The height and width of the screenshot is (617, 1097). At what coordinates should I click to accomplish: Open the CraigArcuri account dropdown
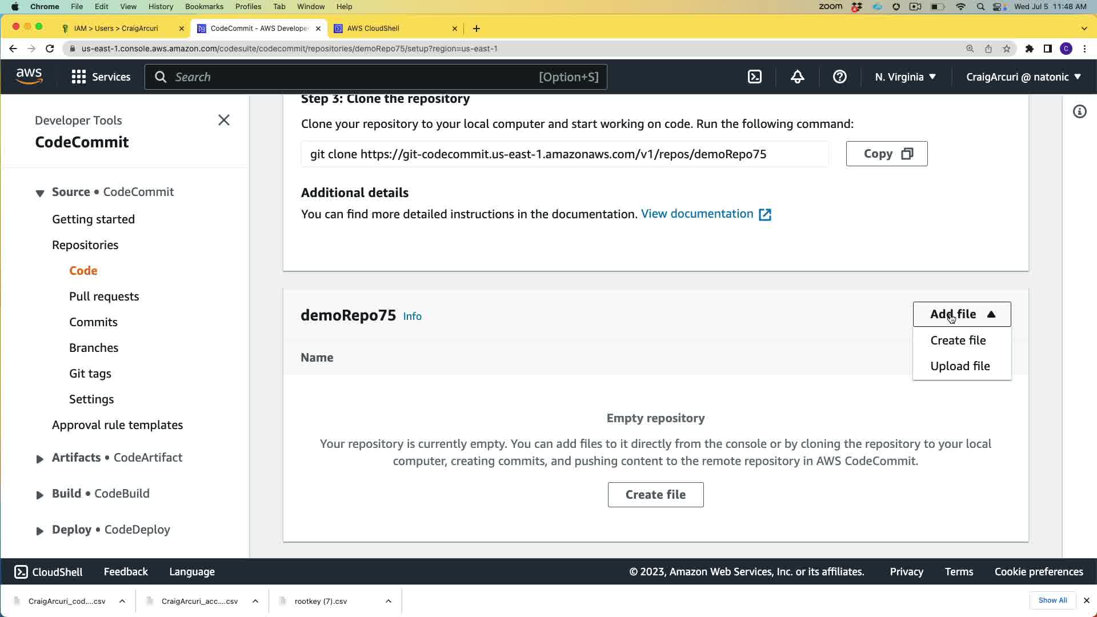coord(1023,77)
